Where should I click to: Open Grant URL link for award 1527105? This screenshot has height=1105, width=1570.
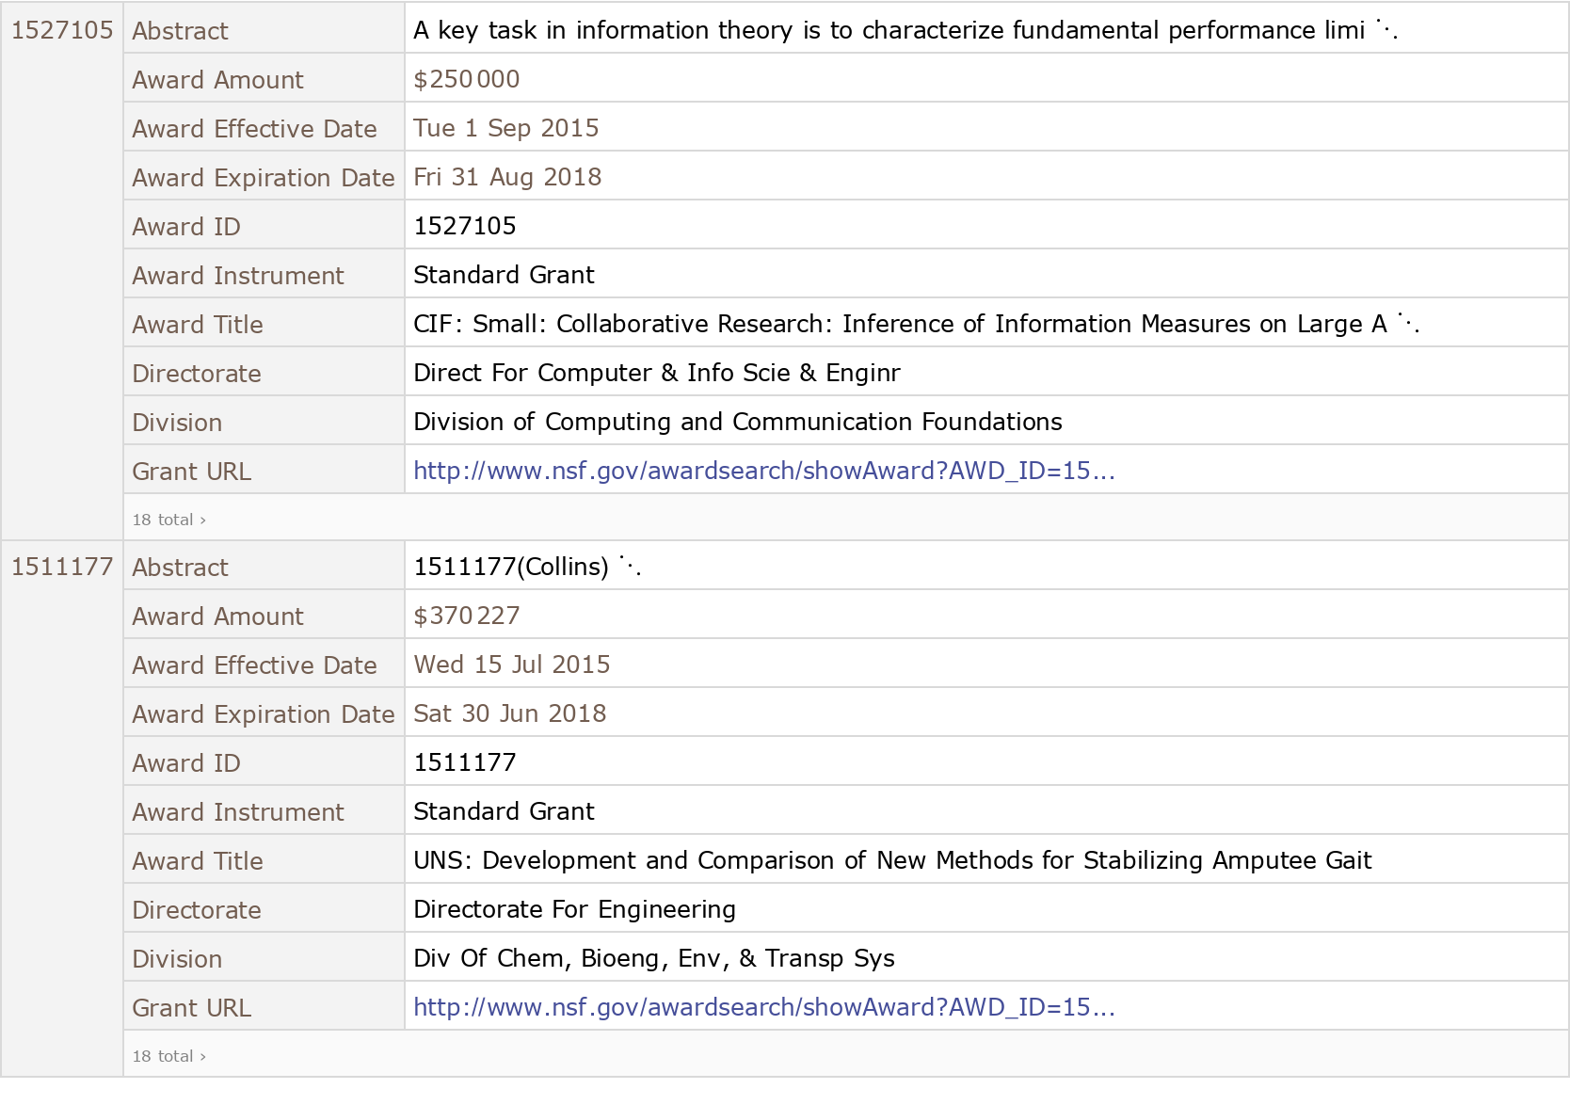pos(763,471)
